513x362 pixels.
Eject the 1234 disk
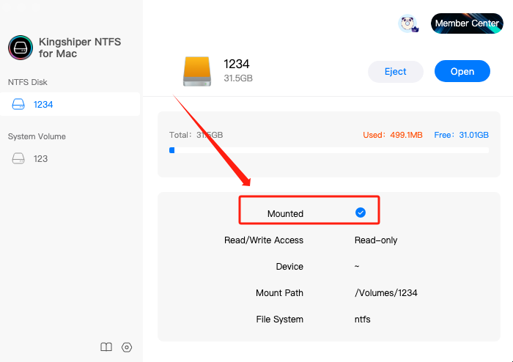point(396,71)
